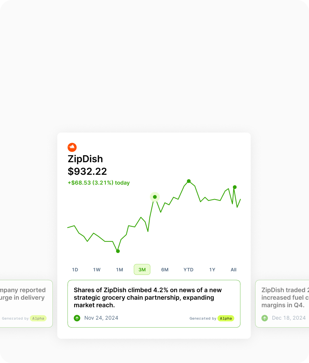This screenshot has height=363, width=309.
Task: Click the Alpha badge on the left news card
Action: click(x=38, y=319)
